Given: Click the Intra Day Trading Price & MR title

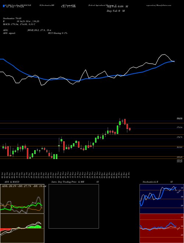Looking at the screenshot, I should tap(68, 182).
